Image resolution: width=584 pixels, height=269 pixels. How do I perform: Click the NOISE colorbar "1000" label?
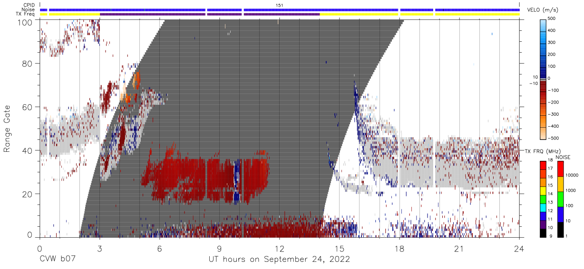click(x=572, y=191)
